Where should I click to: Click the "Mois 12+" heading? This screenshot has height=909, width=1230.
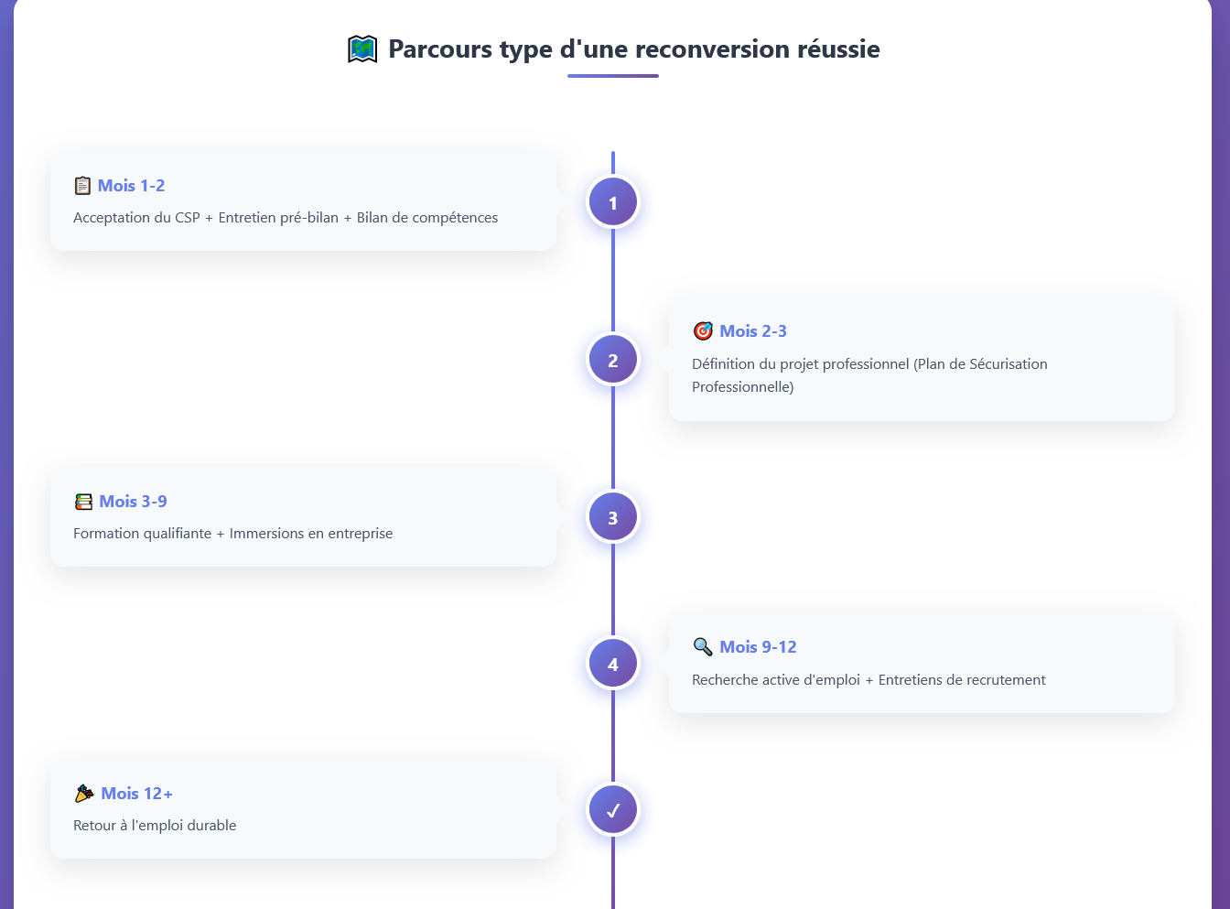[137, 794]
